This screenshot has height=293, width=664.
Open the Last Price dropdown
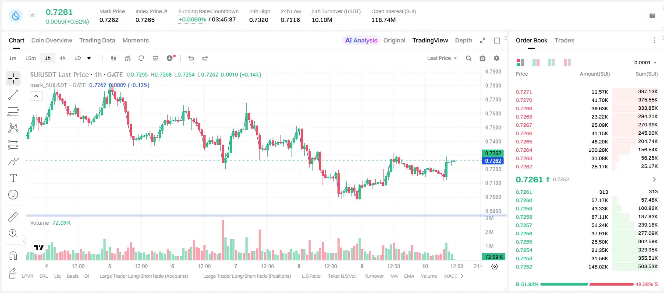[x=442, y=58]
